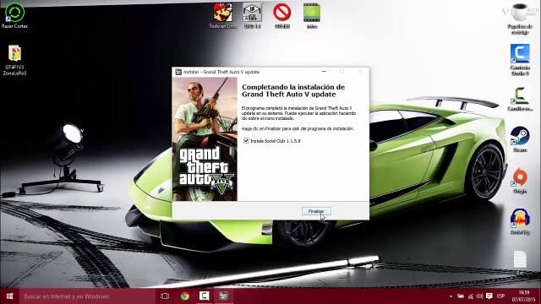Open the Windows Start menu

pyautogui.click(x=9, y=296)
